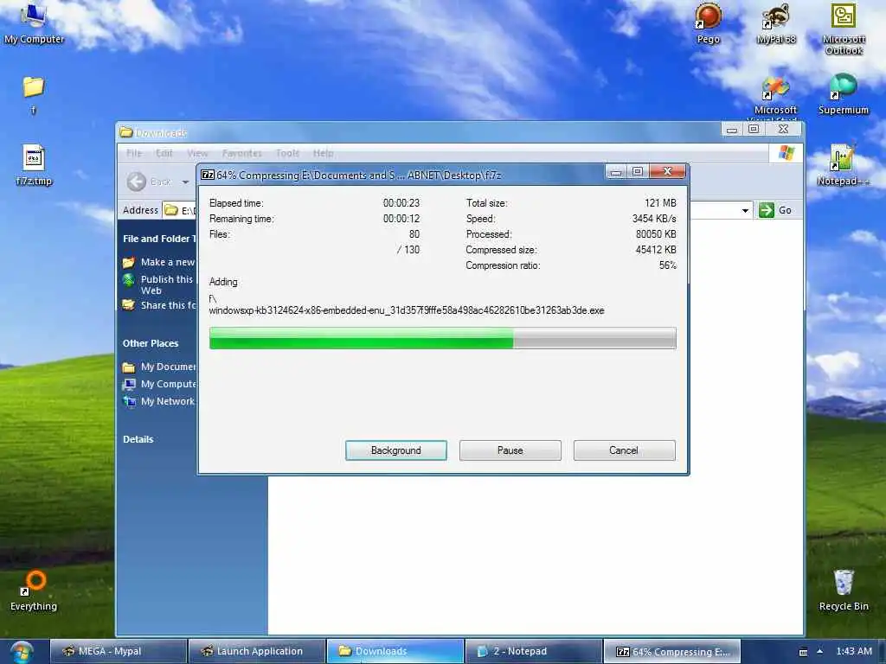Collapse File and Folder Tasks panel
The width and height of the screenshot is (886, 664).
click(x=158, y=239)
